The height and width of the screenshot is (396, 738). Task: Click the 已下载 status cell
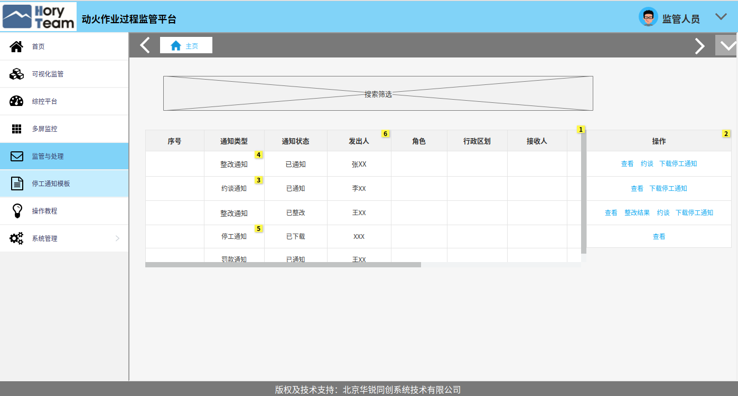click(295, 237)
